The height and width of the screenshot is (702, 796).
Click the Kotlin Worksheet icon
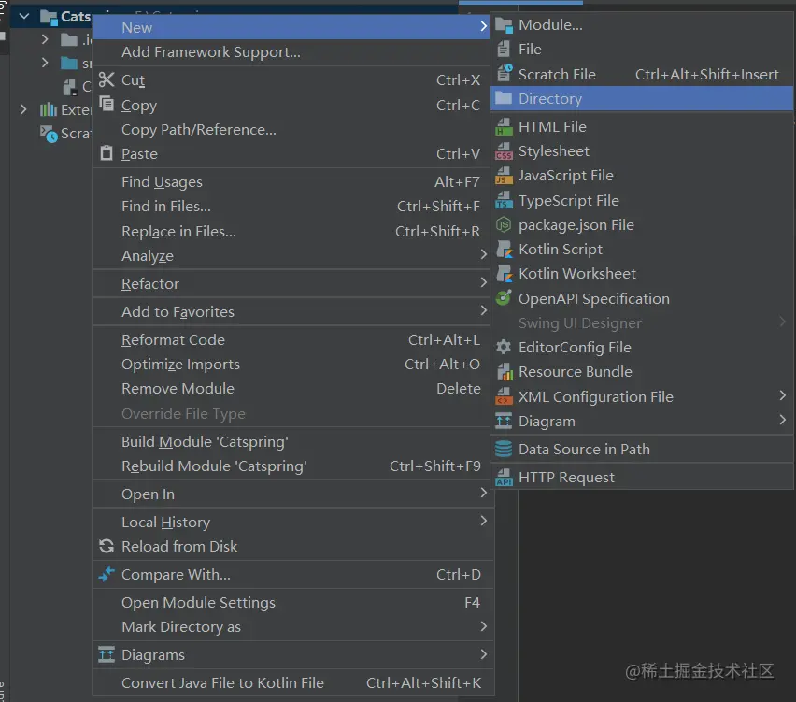[504, 273]
